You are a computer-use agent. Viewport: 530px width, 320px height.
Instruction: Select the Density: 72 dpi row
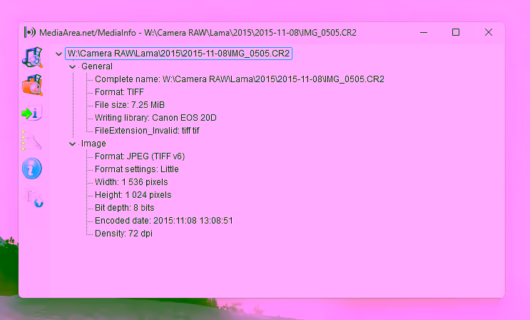tap(123, 234)
